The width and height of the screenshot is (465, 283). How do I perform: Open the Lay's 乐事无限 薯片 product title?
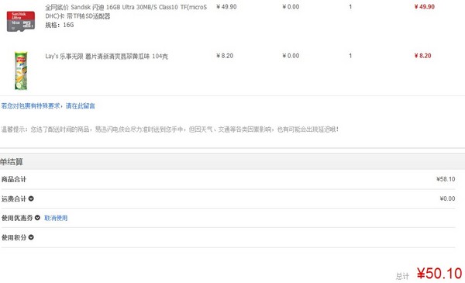pyautogui.click(x=106, y=56)
